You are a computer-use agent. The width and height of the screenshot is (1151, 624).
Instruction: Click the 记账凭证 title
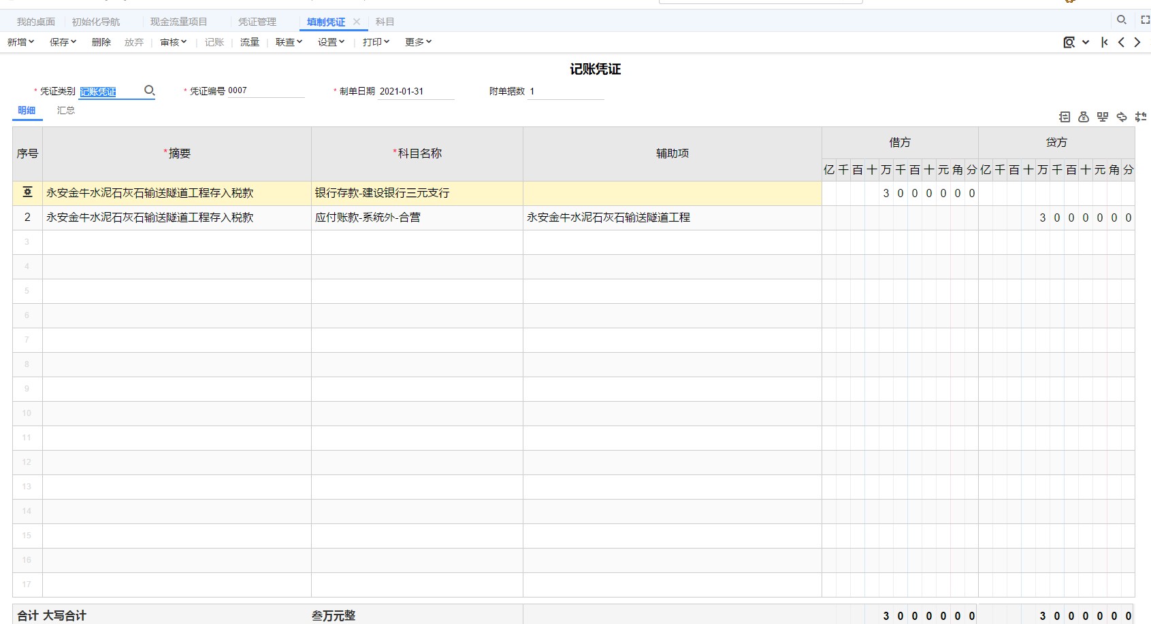[596, 69]
